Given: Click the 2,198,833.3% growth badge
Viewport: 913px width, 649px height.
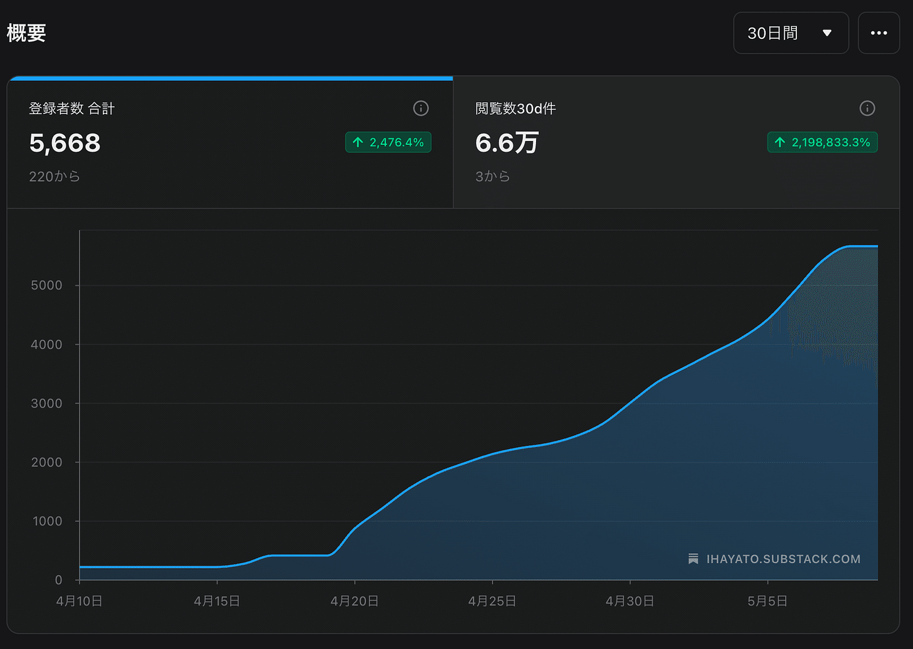Looking at the screenshot, I should click(822, 142).
